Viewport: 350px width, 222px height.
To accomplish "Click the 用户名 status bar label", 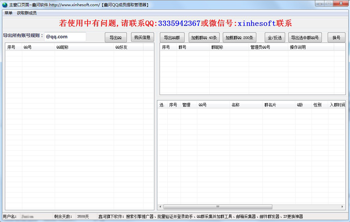I will tap(10, 216).
